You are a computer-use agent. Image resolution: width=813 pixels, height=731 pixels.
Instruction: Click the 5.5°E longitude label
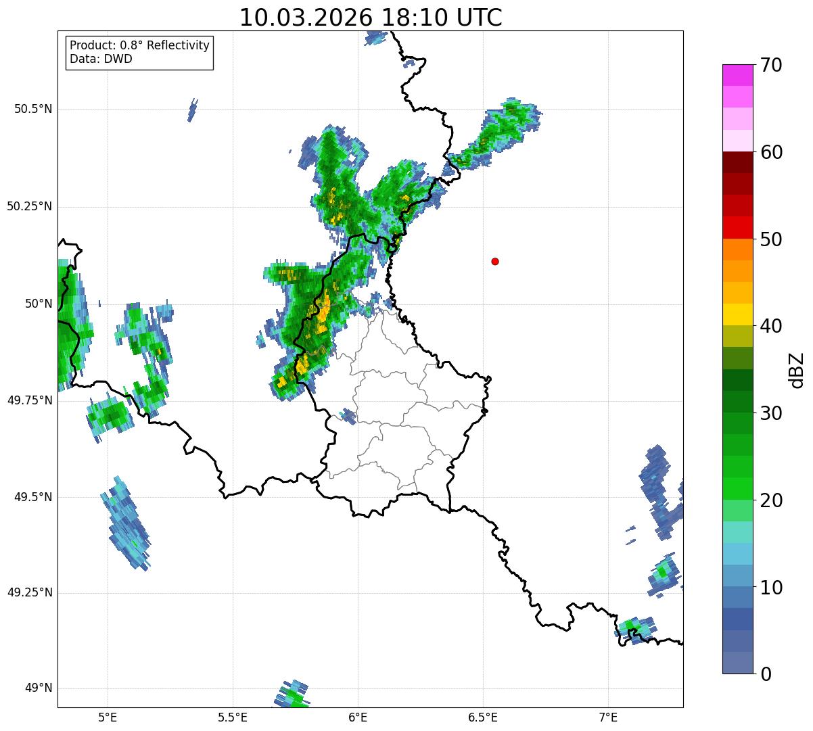[233, 717]
